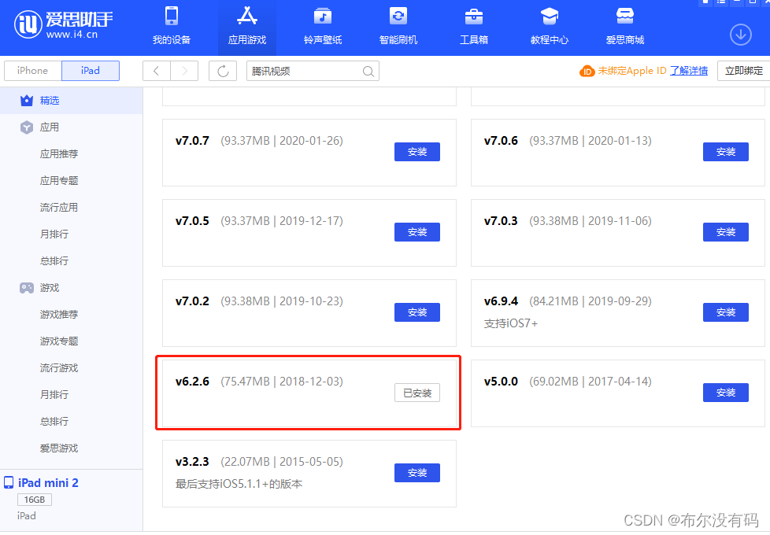
Task: Open the 应用游戏 section
Action: 247,27
